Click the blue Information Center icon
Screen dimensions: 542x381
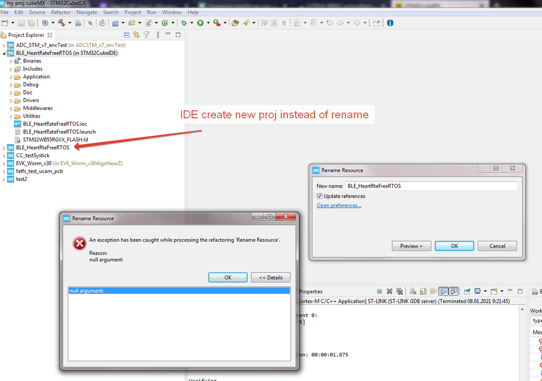coord(390,23)
